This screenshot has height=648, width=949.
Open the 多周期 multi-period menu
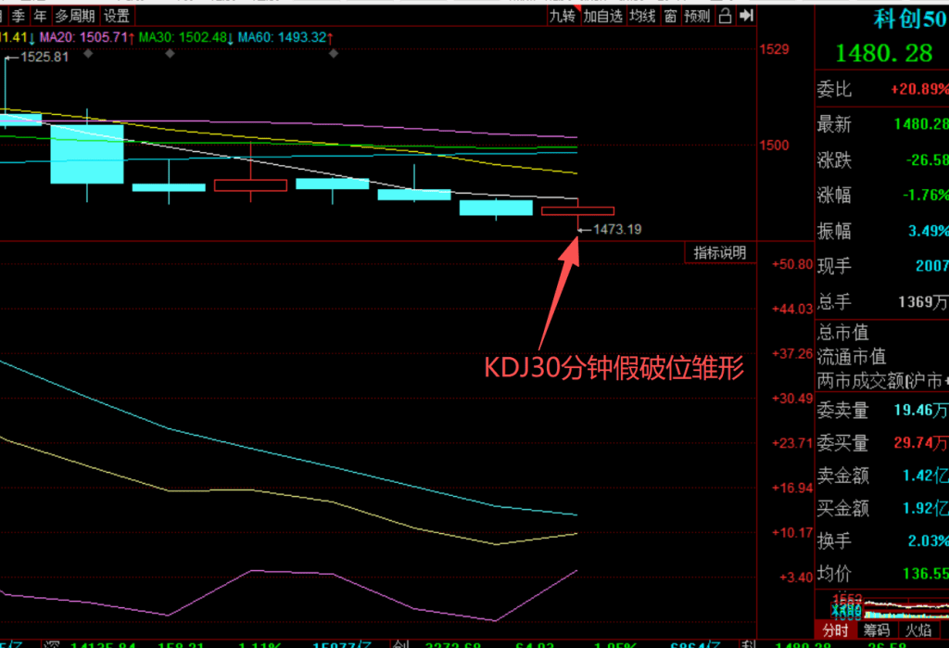click(73, 16)
